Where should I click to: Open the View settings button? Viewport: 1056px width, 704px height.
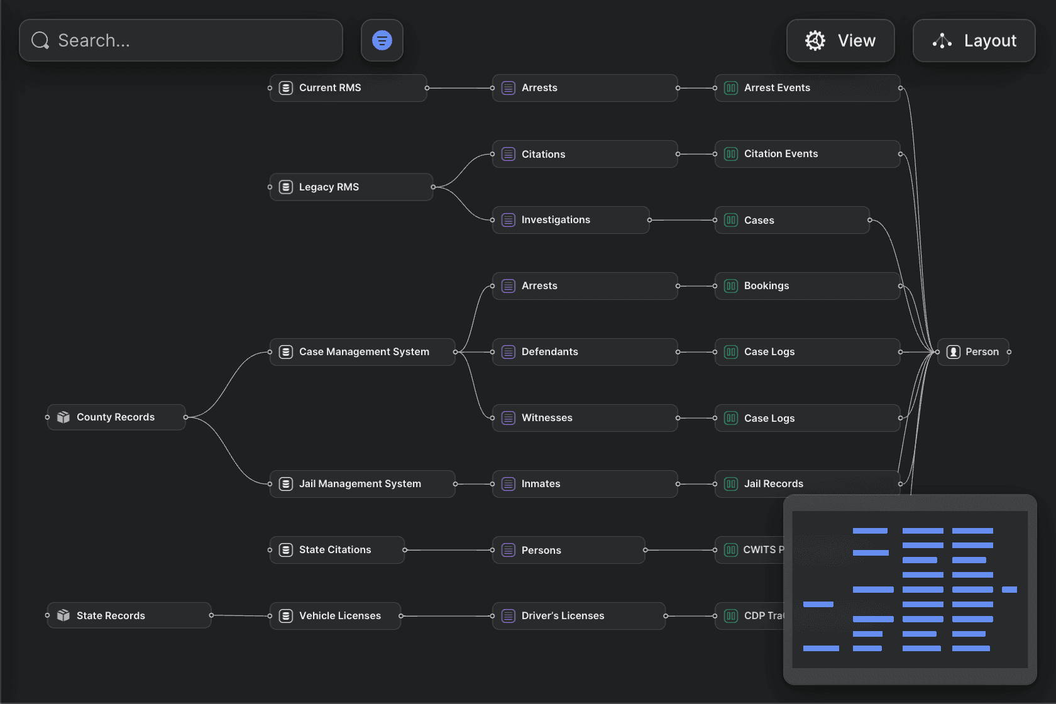point(840,41)
